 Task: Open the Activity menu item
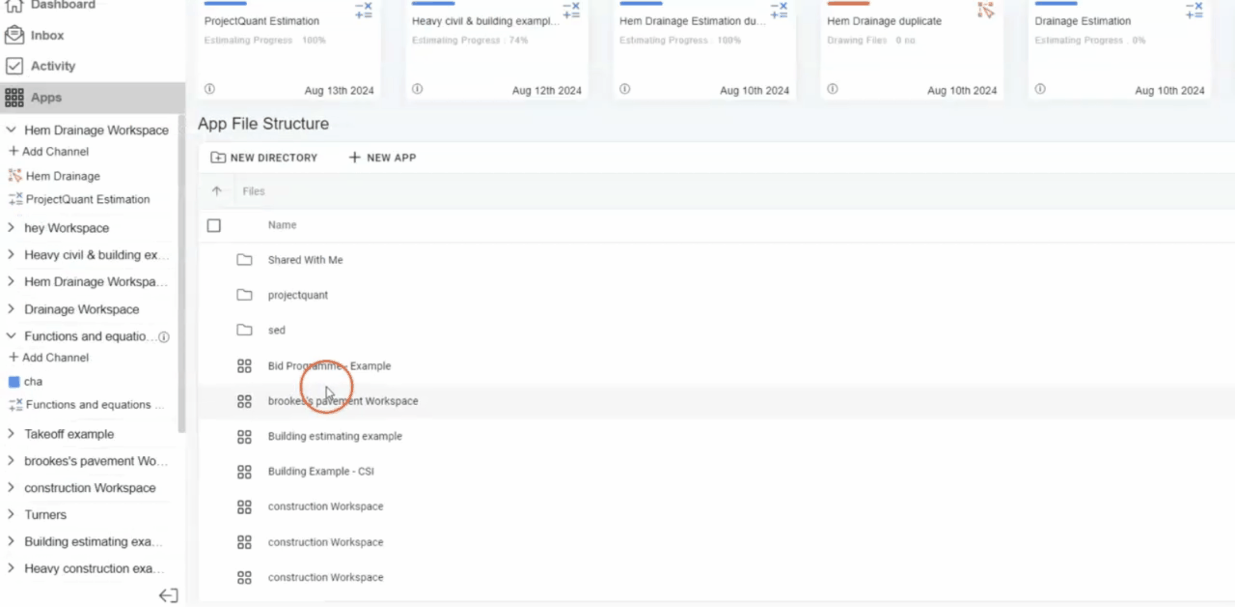pyautogui.click(x=52, y=66)
